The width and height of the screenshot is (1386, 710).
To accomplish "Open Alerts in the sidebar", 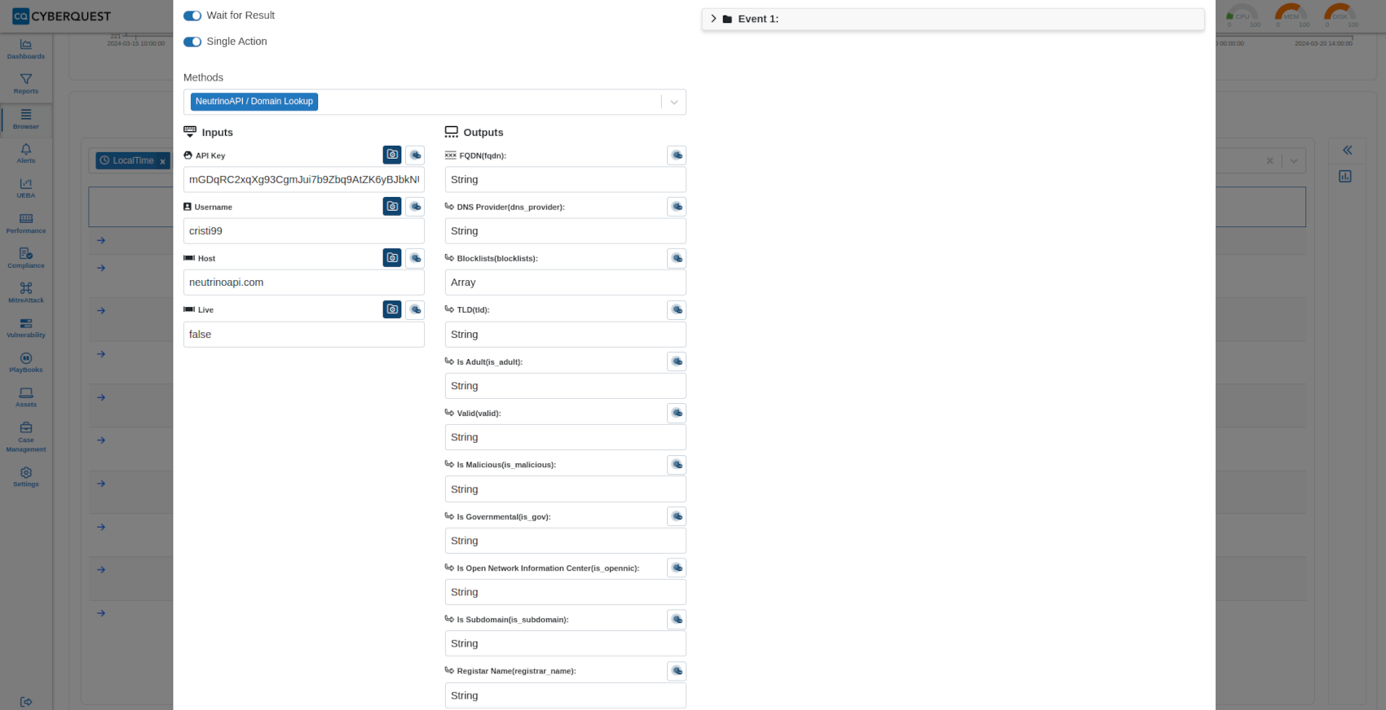I will 26,153.
